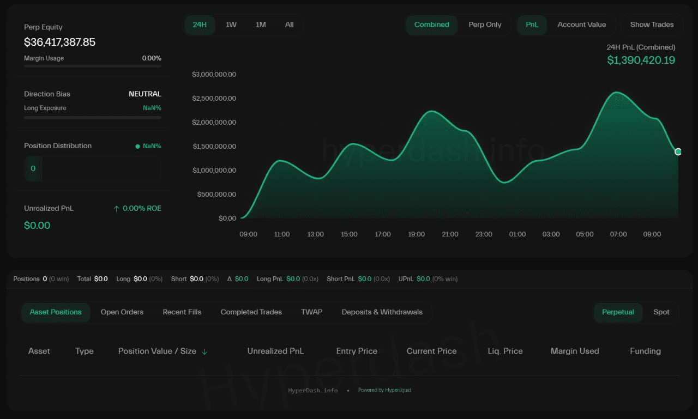Click the delta symbol in the positions summary
Screen dimensions: 698x419
[230, 279]
